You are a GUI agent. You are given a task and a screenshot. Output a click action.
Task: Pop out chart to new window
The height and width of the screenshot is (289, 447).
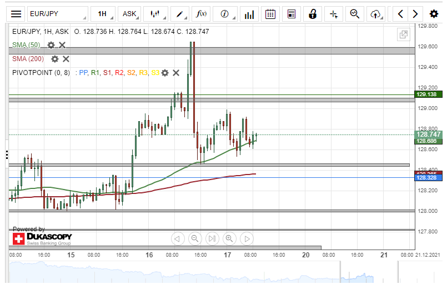point(404,34)
